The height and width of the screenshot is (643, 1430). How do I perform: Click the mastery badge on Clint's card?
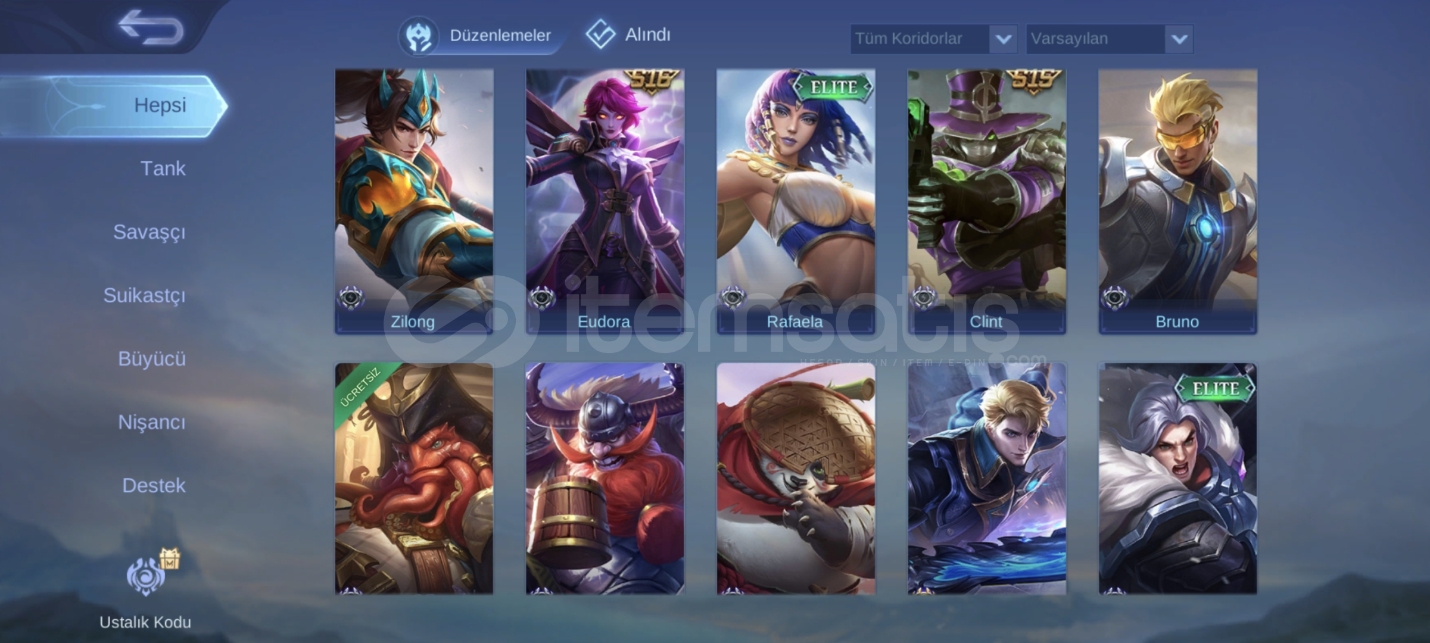[924, 298]
